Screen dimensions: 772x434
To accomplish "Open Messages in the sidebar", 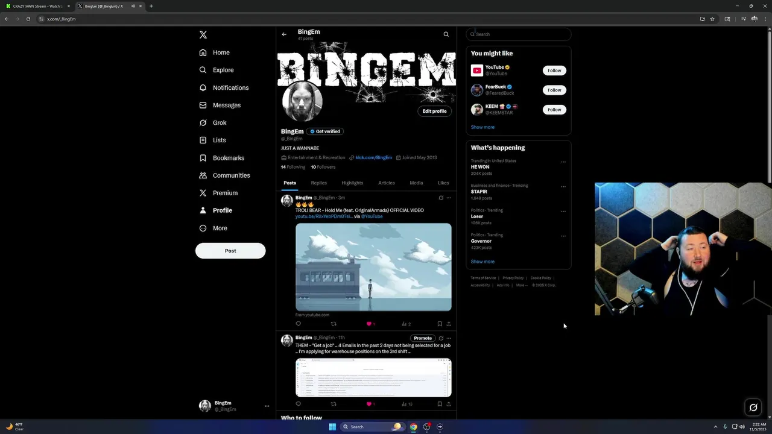I will coord(220,105).
